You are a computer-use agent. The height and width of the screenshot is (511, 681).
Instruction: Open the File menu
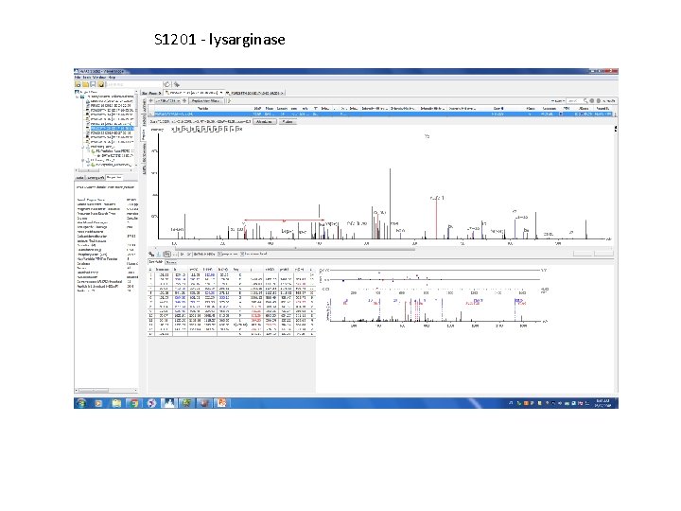78,78
